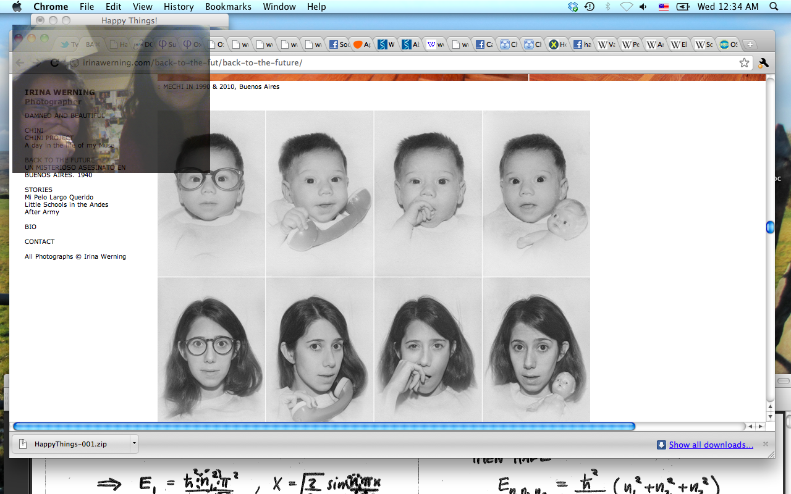
Task: Expand the HappyThings-001.zip download options arrow
Action: (134, 443)
